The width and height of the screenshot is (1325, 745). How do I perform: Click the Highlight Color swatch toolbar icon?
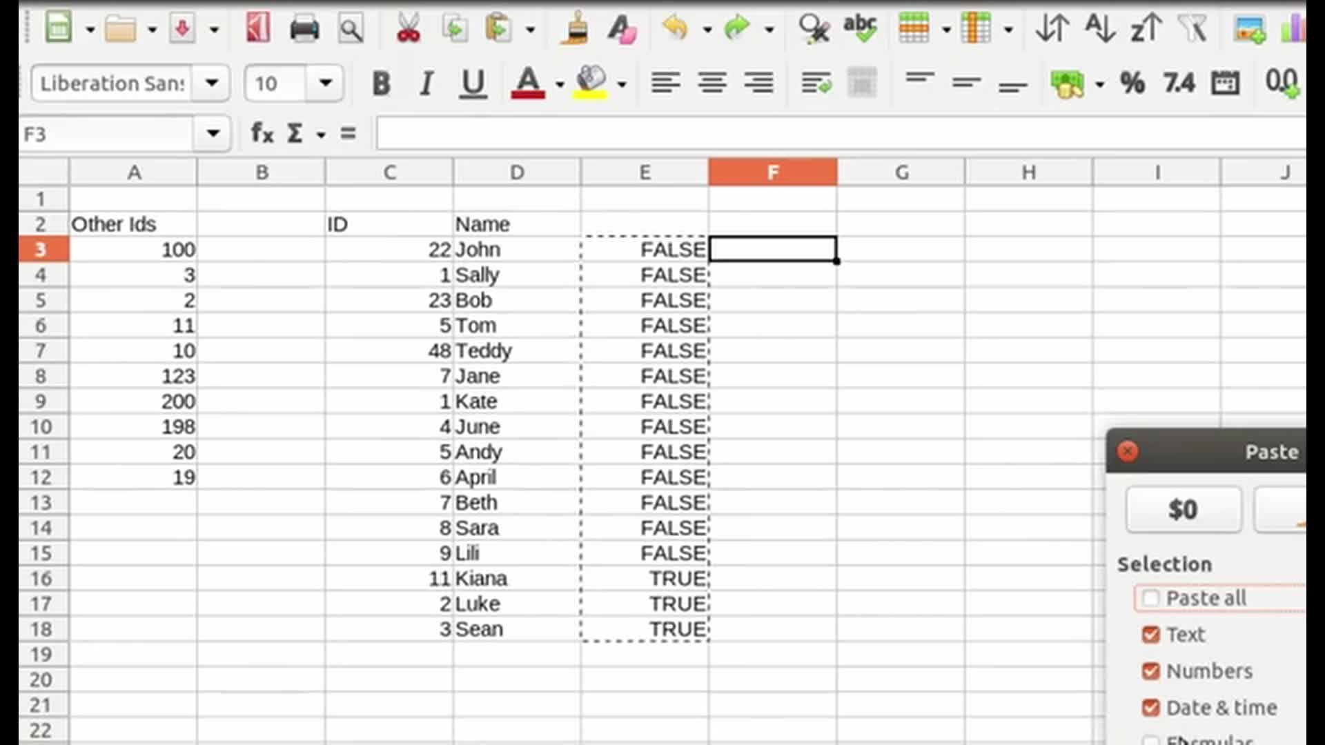tap(592, 83)
